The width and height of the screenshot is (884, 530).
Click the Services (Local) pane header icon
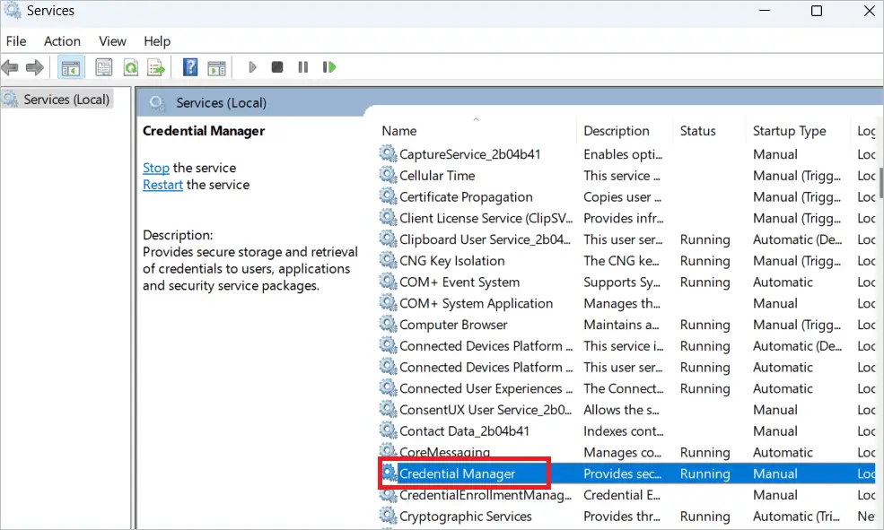pos(157,103)
